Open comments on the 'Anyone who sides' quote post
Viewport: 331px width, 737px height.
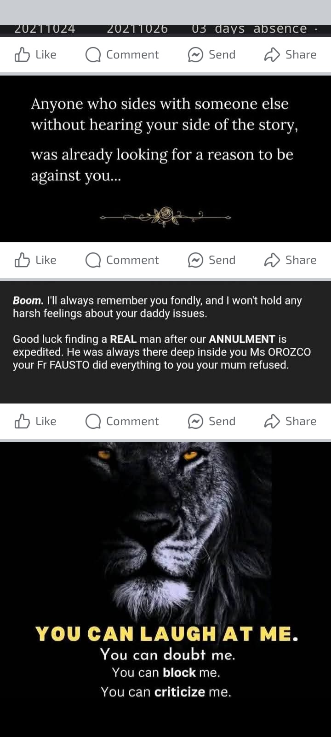pos(122,260)
